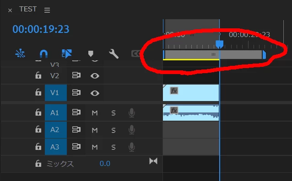Enable voice-over record on A2
This screenshot has width=292, height=181.
pyautogui.click(x=132, y=130)
